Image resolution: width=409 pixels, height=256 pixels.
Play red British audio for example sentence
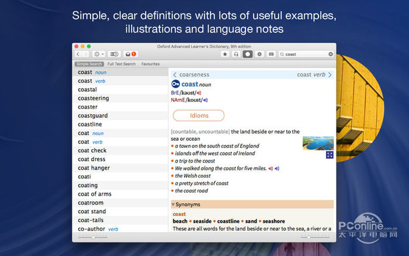coord(271,168)
